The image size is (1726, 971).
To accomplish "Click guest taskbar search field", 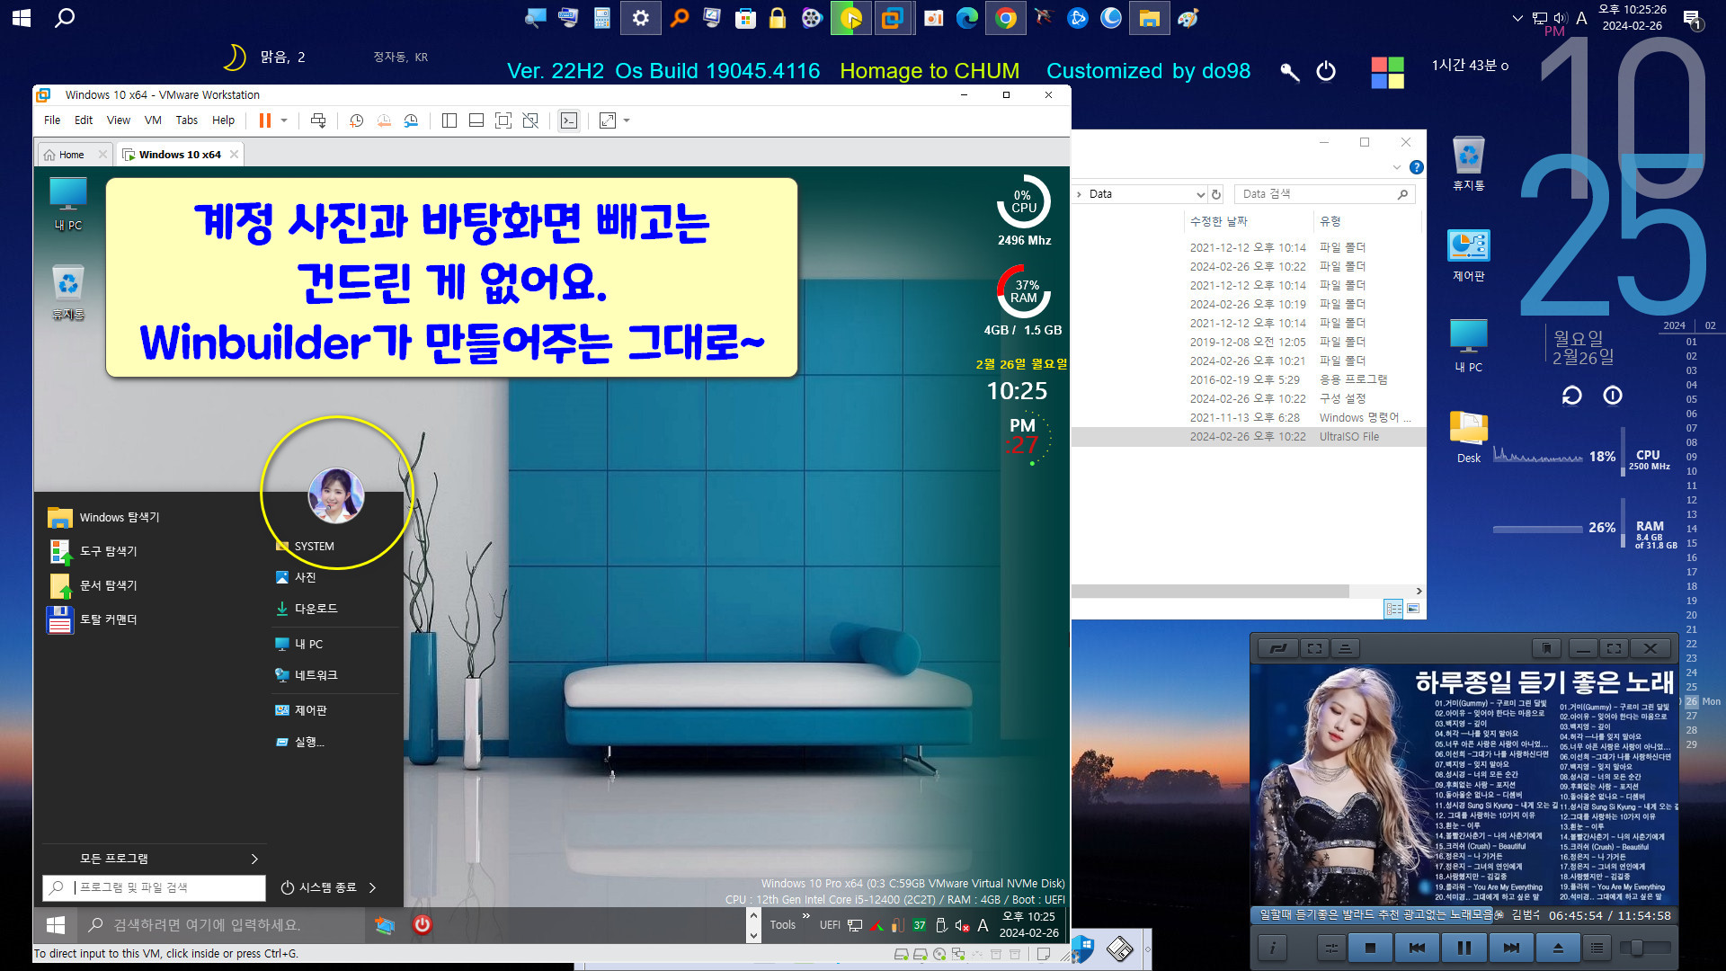I will click(220, 925).
